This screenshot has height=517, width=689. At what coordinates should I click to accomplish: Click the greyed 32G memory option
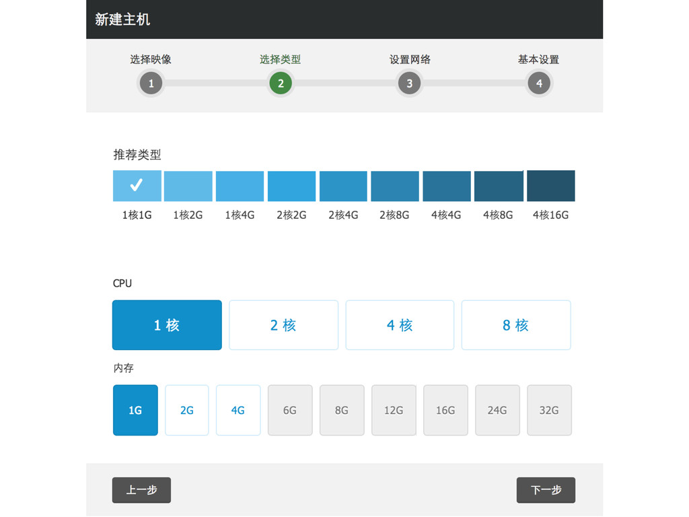pyautogui.click(x=549, y=410)
